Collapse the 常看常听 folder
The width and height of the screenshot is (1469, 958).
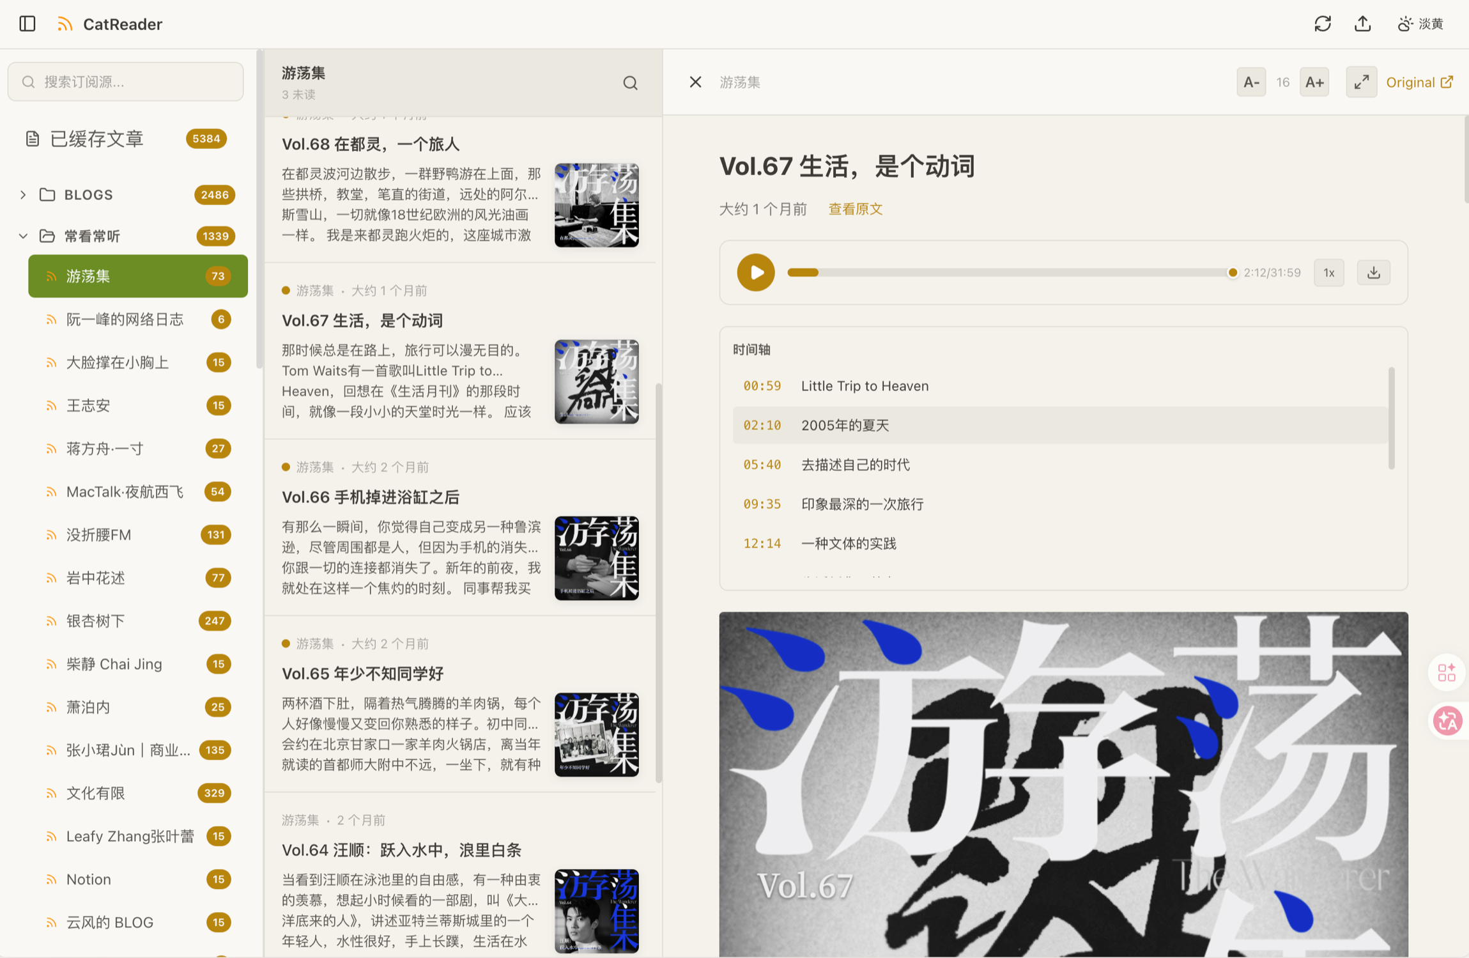pyautogui.click(x=23, y=236)
